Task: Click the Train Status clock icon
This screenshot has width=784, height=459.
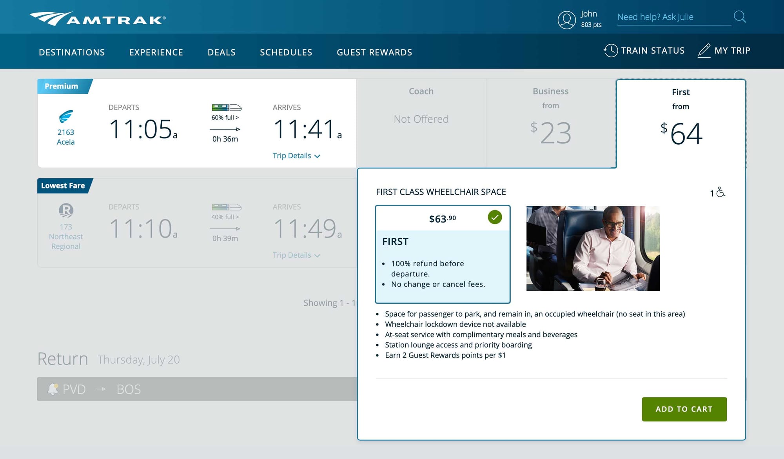Action: click(610, 51)
